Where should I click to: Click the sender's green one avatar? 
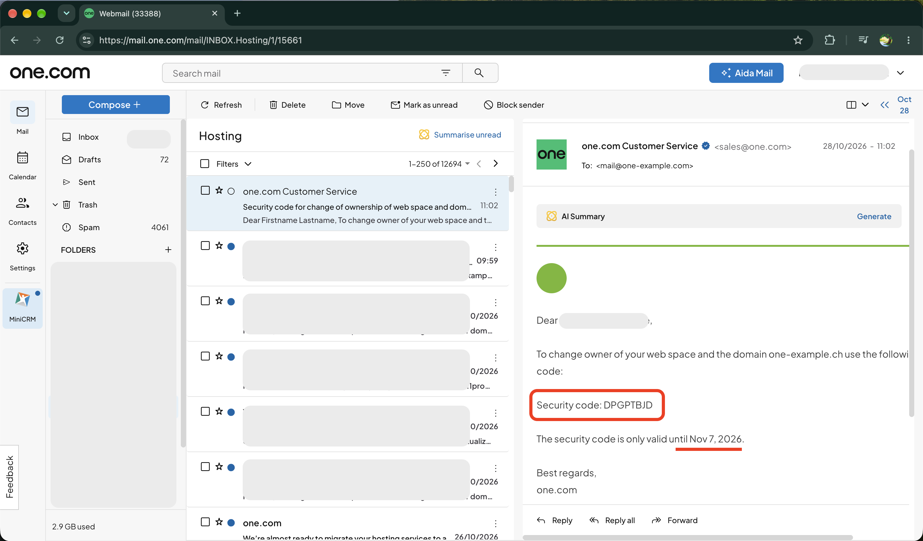coord(551,154)
